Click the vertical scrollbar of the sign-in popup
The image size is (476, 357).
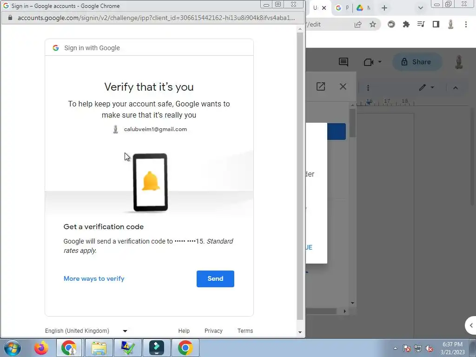tap(300, 176)
